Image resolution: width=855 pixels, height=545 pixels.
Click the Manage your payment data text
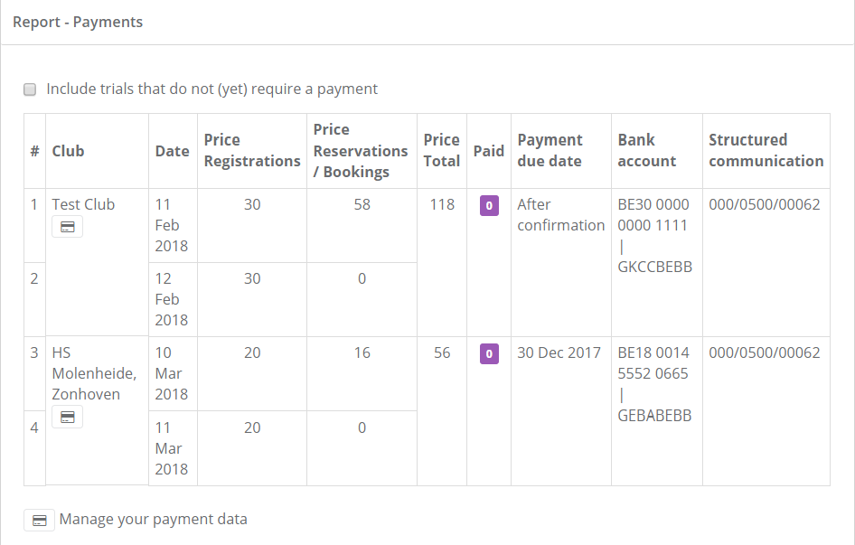point(153,519)
